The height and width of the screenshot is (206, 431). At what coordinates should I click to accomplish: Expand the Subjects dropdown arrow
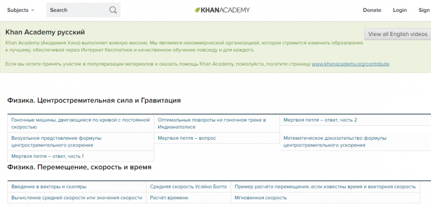[x=33, y=11]
